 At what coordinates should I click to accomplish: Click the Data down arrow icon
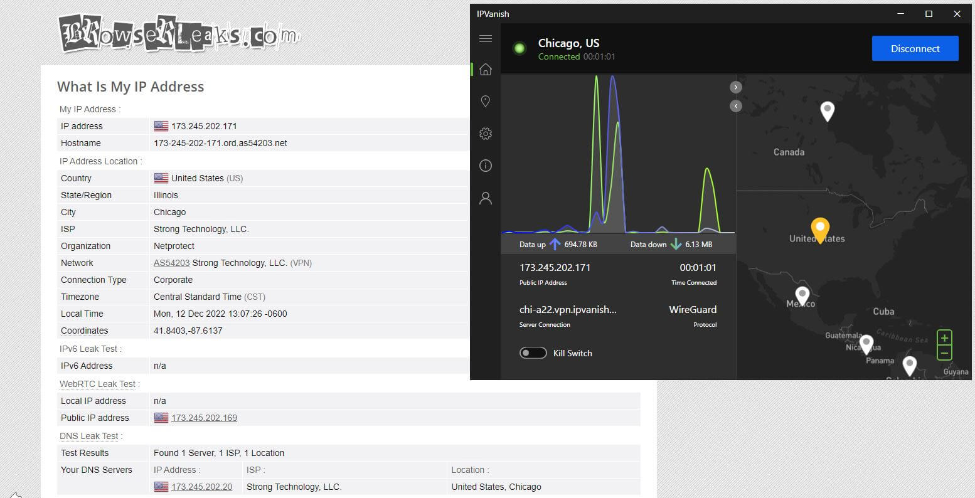click(676, 244)
